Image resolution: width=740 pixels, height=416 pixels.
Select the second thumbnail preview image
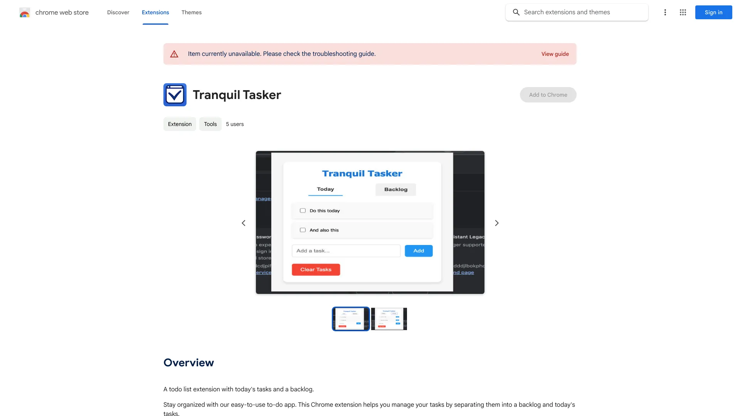[389, 319]
